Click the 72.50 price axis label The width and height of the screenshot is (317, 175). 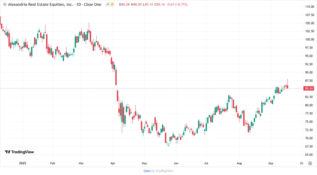coord(310,130)
